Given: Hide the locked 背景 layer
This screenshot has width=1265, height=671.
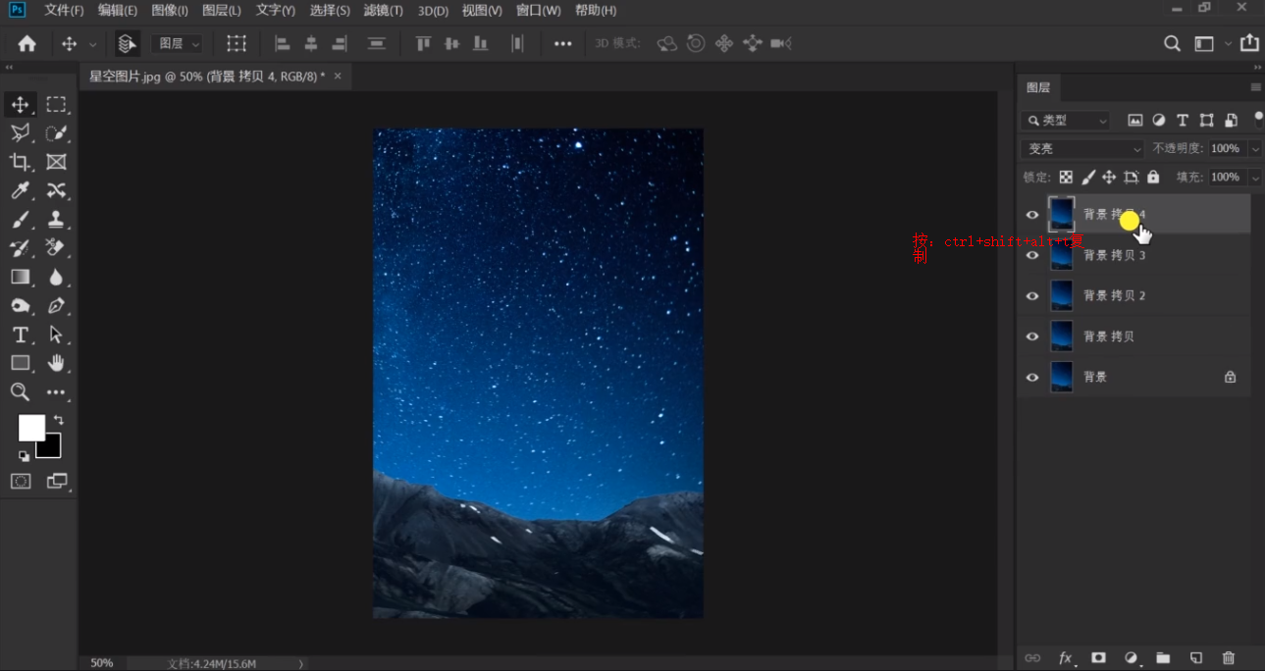Looking at the screenshot, I should click(x=1032, y=377).
